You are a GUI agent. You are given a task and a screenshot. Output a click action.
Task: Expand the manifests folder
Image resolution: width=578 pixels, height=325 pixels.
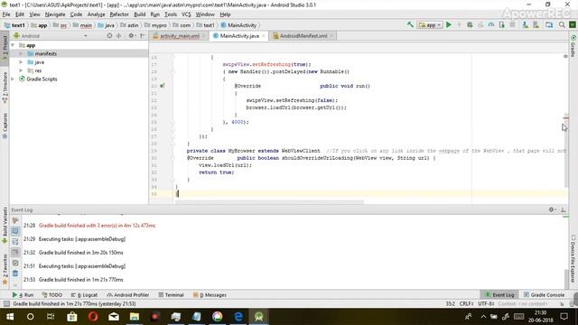[x=21, y=53]
